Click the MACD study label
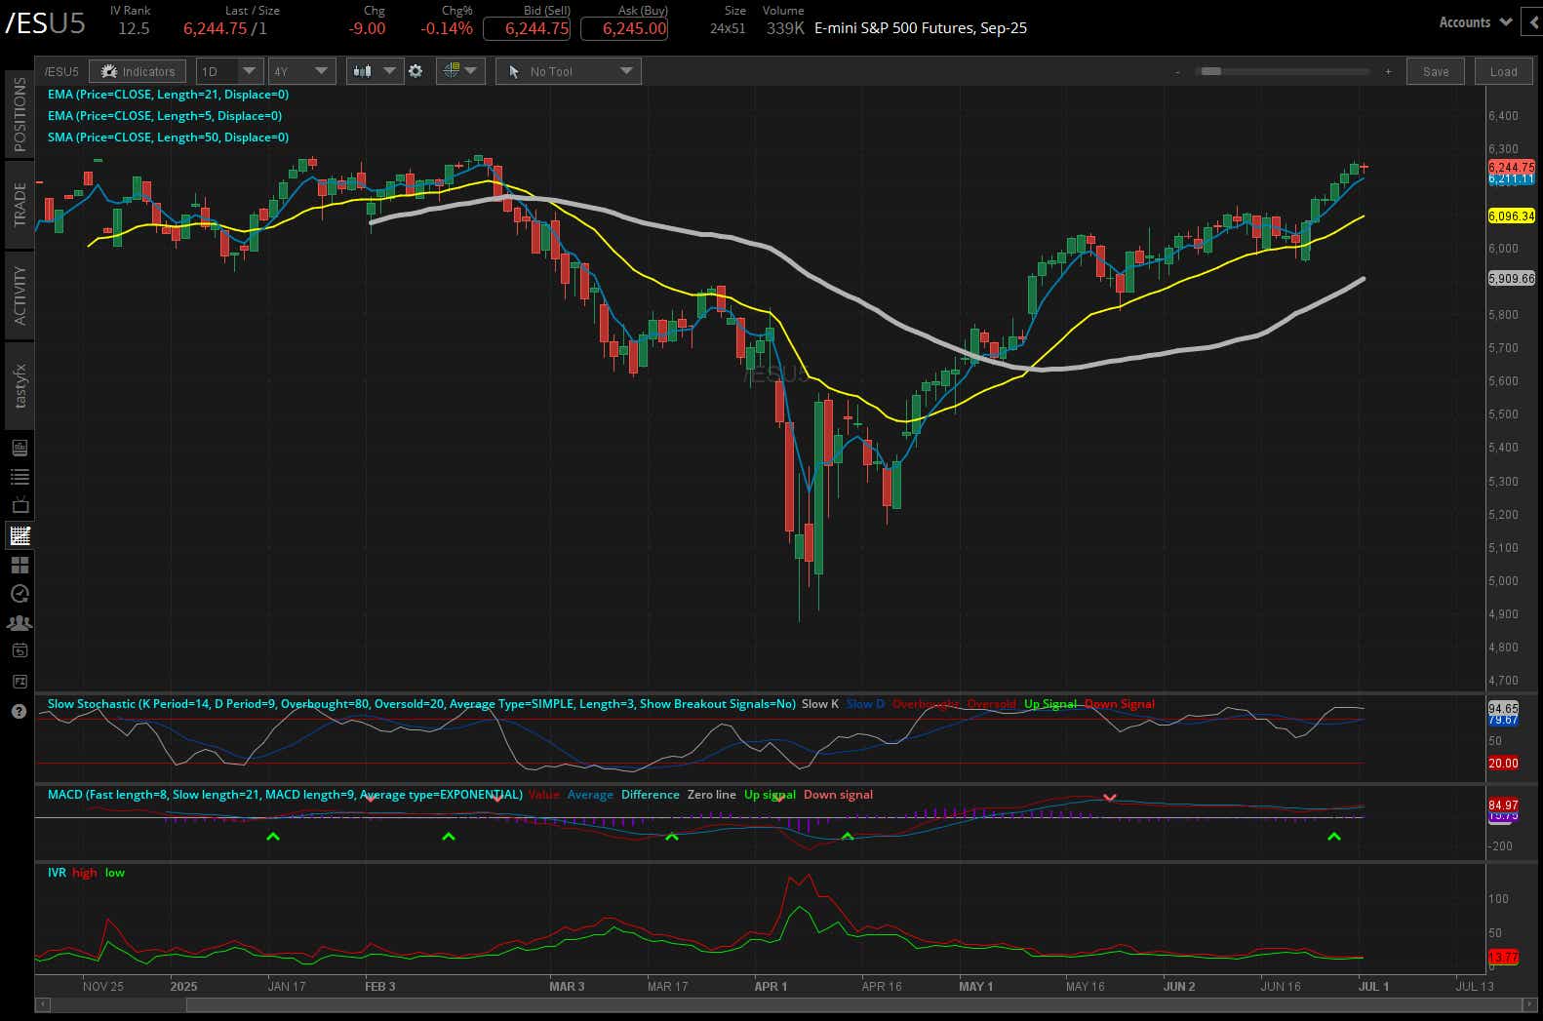The width and height of the screenshot is (1543, 1021). pyautogui.click(x=285, y=795)
